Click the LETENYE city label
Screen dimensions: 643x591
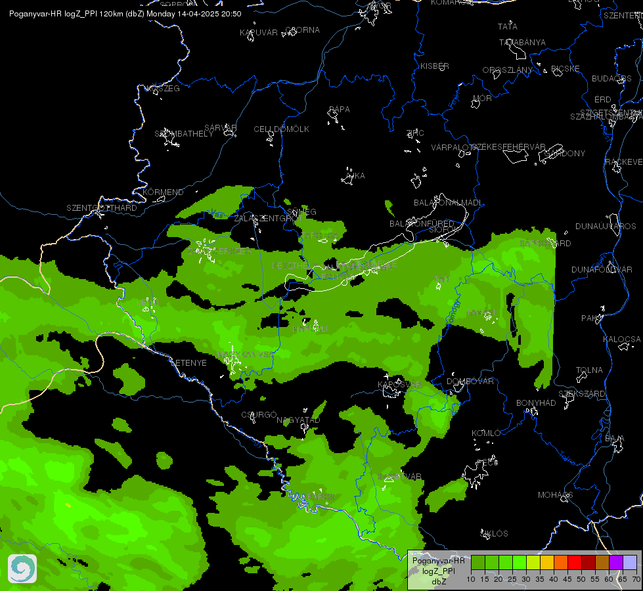coord(188,363)
